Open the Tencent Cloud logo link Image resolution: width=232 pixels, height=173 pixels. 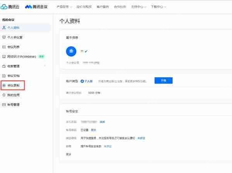(10, 7)
